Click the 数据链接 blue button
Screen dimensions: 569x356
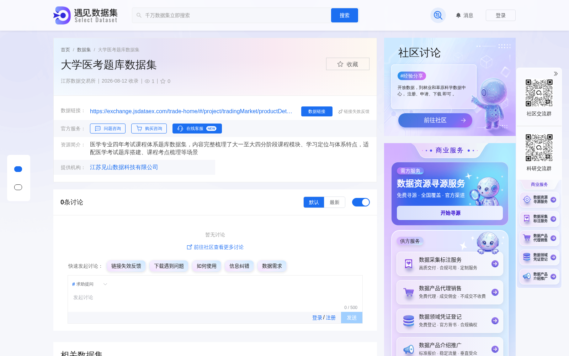(x=317, y=111)
